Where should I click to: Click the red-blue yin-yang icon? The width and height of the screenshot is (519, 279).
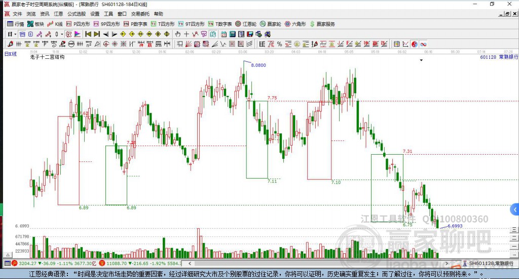coord(415,44)
